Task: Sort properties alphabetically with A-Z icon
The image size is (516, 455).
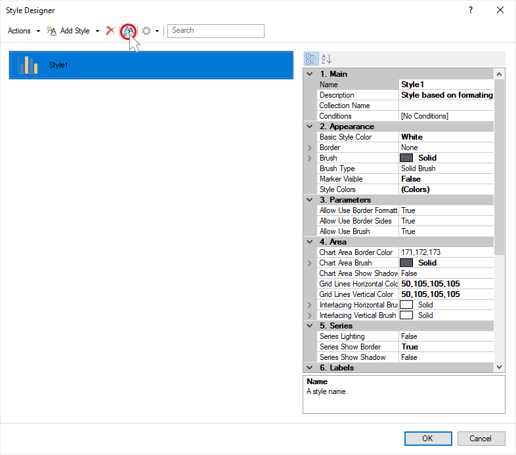Action: pyautogui.click(x=327, y=59)
